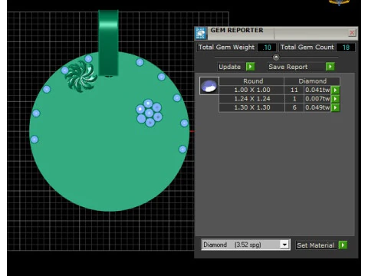Select the 1.24 X 1.24 size cell
The height and width of the screenshot is (276, 368).
(252, 99)
